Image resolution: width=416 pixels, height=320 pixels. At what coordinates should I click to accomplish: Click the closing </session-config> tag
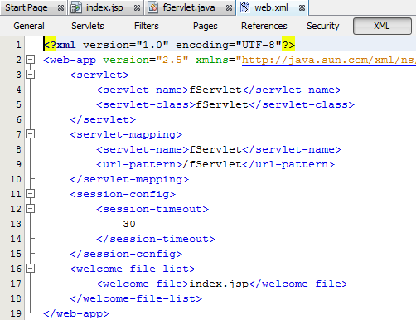click(x=126, y=254)
